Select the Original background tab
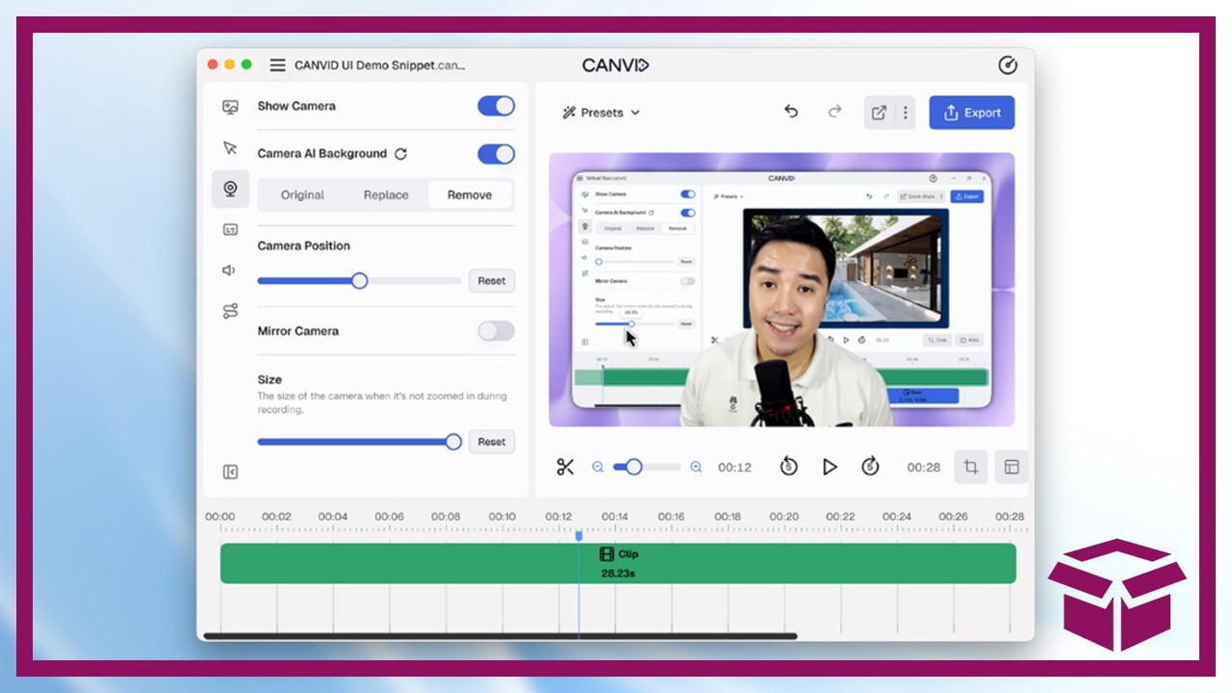1232x693 pixels. coord(302,194)
